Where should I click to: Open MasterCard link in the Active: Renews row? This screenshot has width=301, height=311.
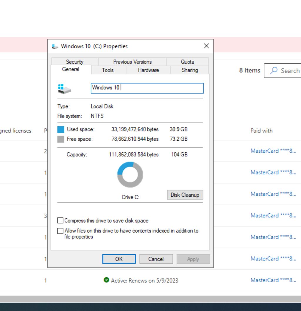click(273, 280)
